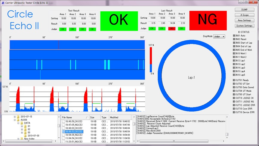Click the IN03 Start of Lap indicator
This screenshot has height=146, width=259.
coord(234,43)
